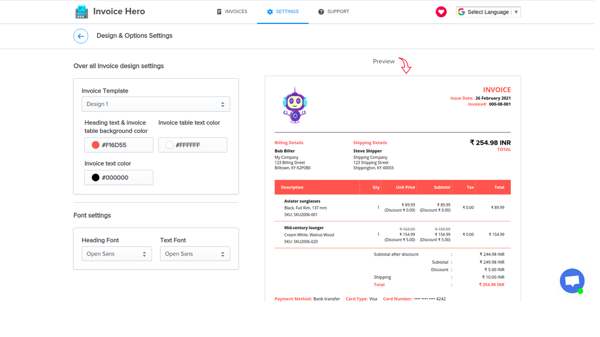Open the Text Font dropdown

(195, 254)
